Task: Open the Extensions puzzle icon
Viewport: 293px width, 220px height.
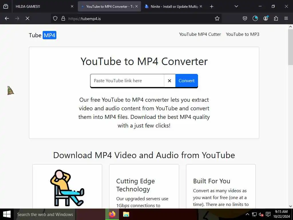Action: click(276, 18)
